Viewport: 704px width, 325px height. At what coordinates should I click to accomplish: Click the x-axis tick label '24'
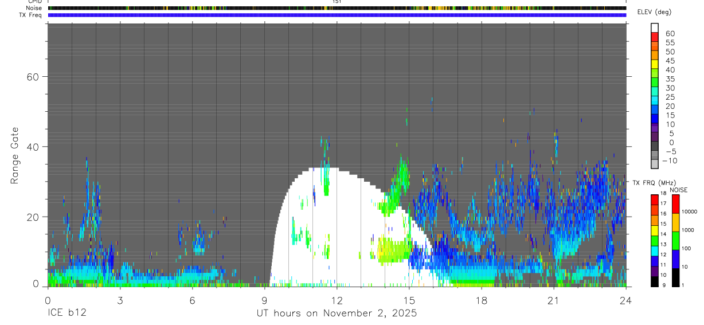tap(625, 301)
